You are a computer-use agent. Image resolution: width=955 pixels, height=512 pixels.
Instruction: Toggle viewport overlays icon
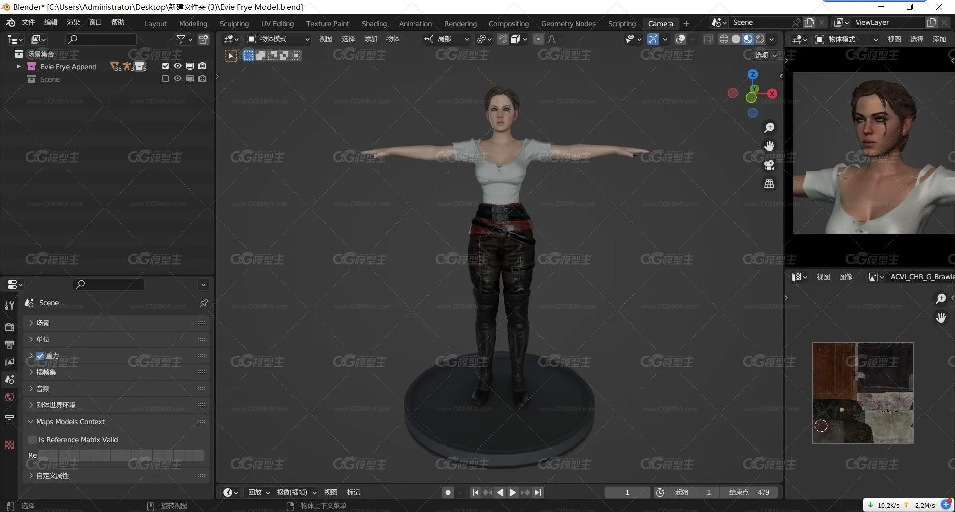681,39
